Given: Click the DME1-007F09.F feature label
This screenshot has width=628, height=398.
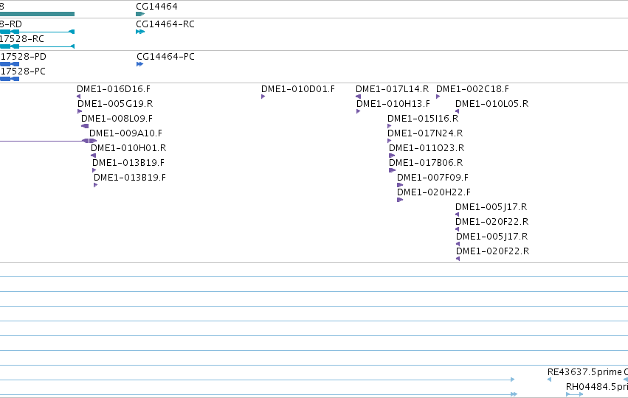Looking at the screenshot, I should (432, 178).
